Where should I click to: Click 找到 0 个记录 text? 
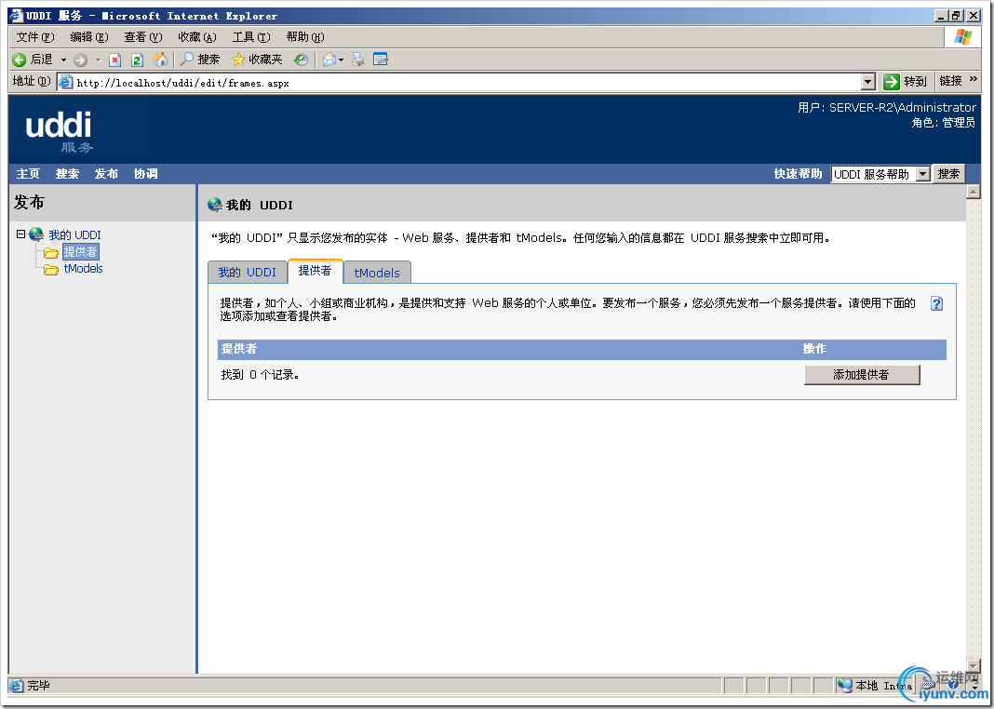(260, 375)
